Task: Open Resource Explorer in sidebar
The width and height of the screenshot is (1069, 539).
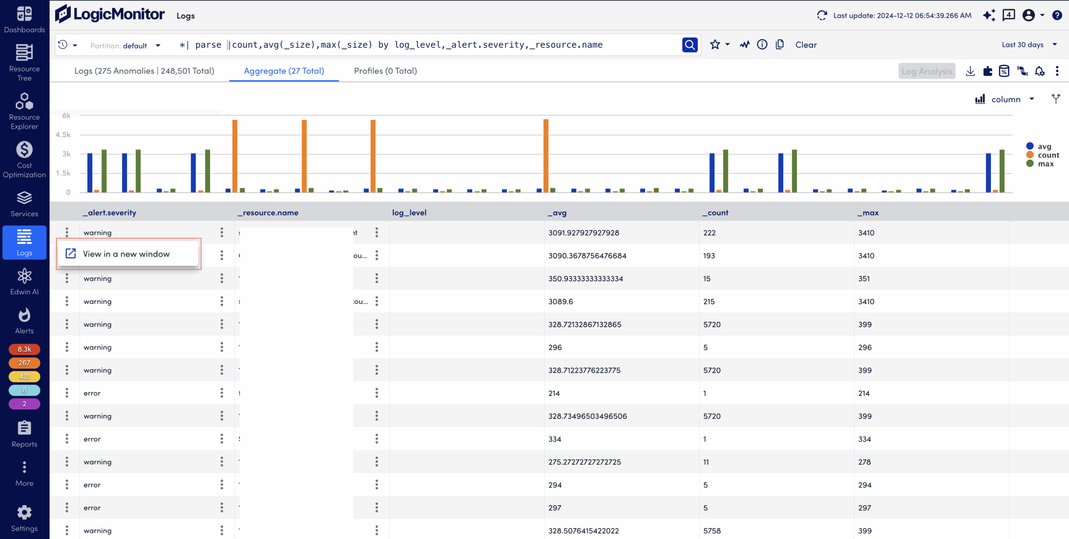Action: [24, 111]
